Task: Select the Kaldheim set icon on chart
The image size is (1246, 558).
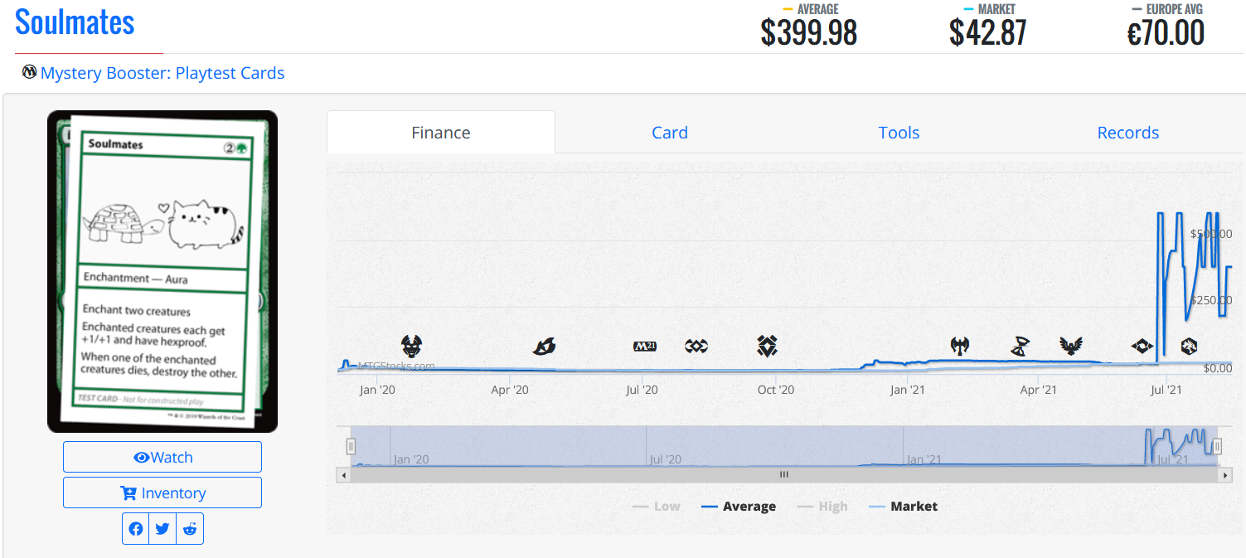Action: (960, 346)
